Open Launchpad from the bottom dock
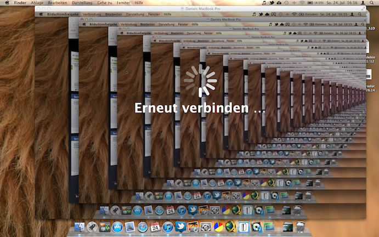Screen dimensions: 379x237 pos(92,227)
